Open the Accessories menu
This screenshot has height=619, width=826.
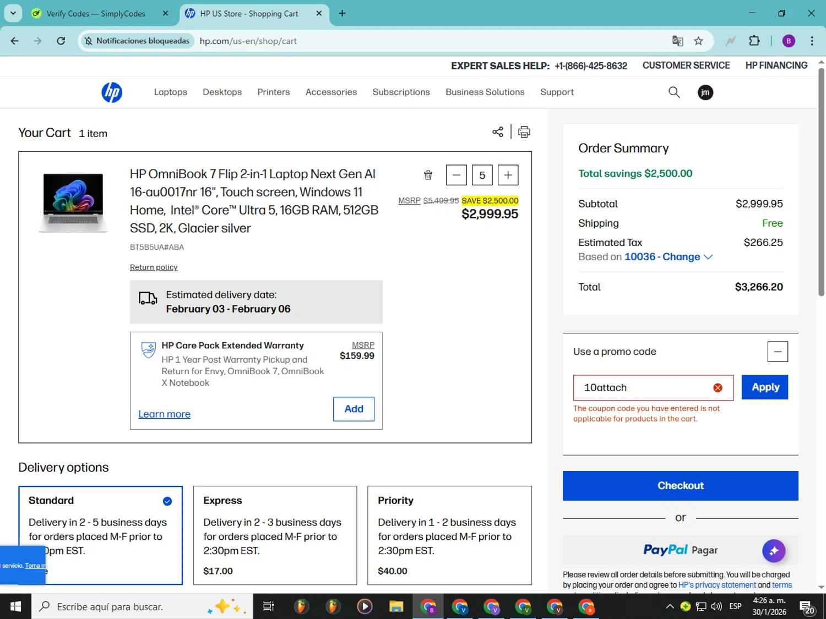[x=332, y=92]
